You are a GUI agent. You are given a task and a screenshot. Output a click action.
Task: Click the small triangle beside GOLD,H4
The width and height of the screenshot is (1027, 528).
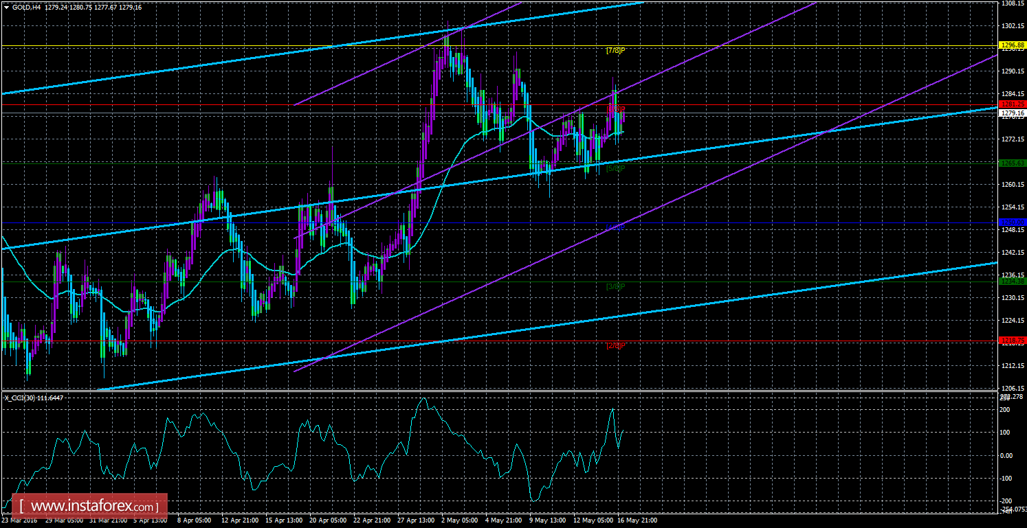coord(6,7)
